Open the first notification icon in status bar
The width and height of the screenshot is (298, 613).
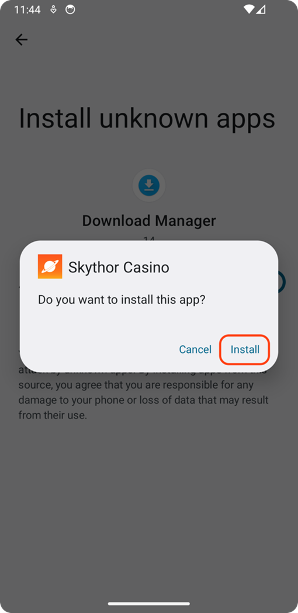click(x=54, y=10)
